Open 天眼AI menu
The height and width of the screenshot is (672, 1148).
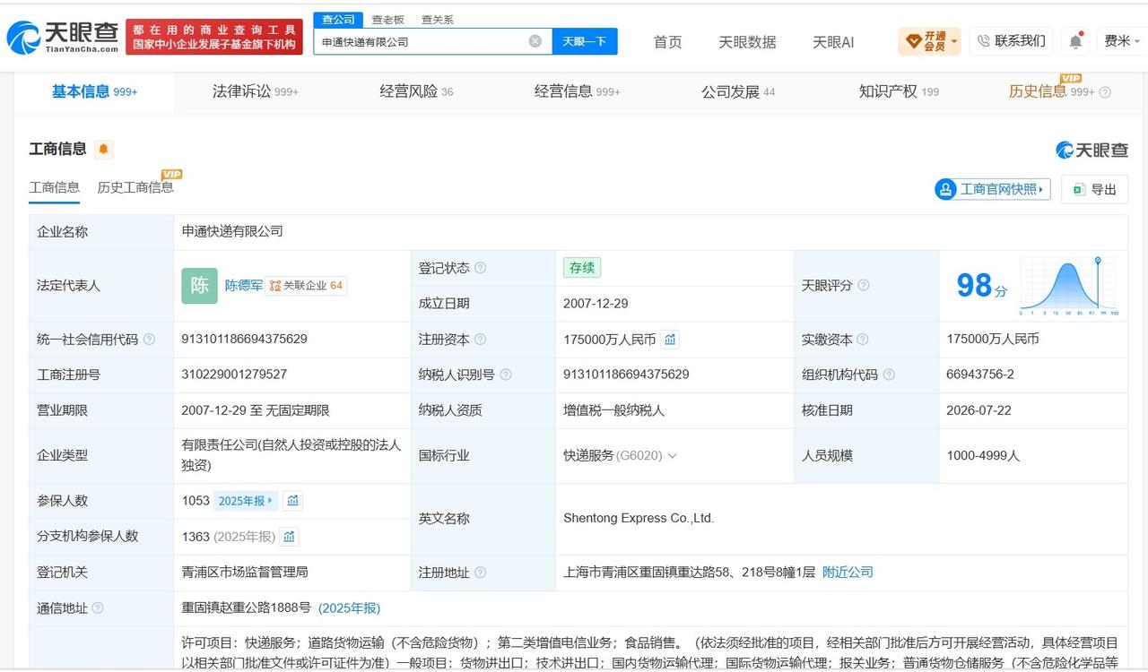tap(833, 42)
